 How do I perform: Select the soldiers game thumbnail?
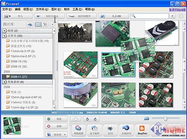click(75, 33)
